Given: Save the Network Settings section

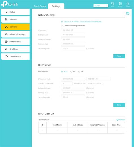Looking at the screenshot, I should (119, 56).
